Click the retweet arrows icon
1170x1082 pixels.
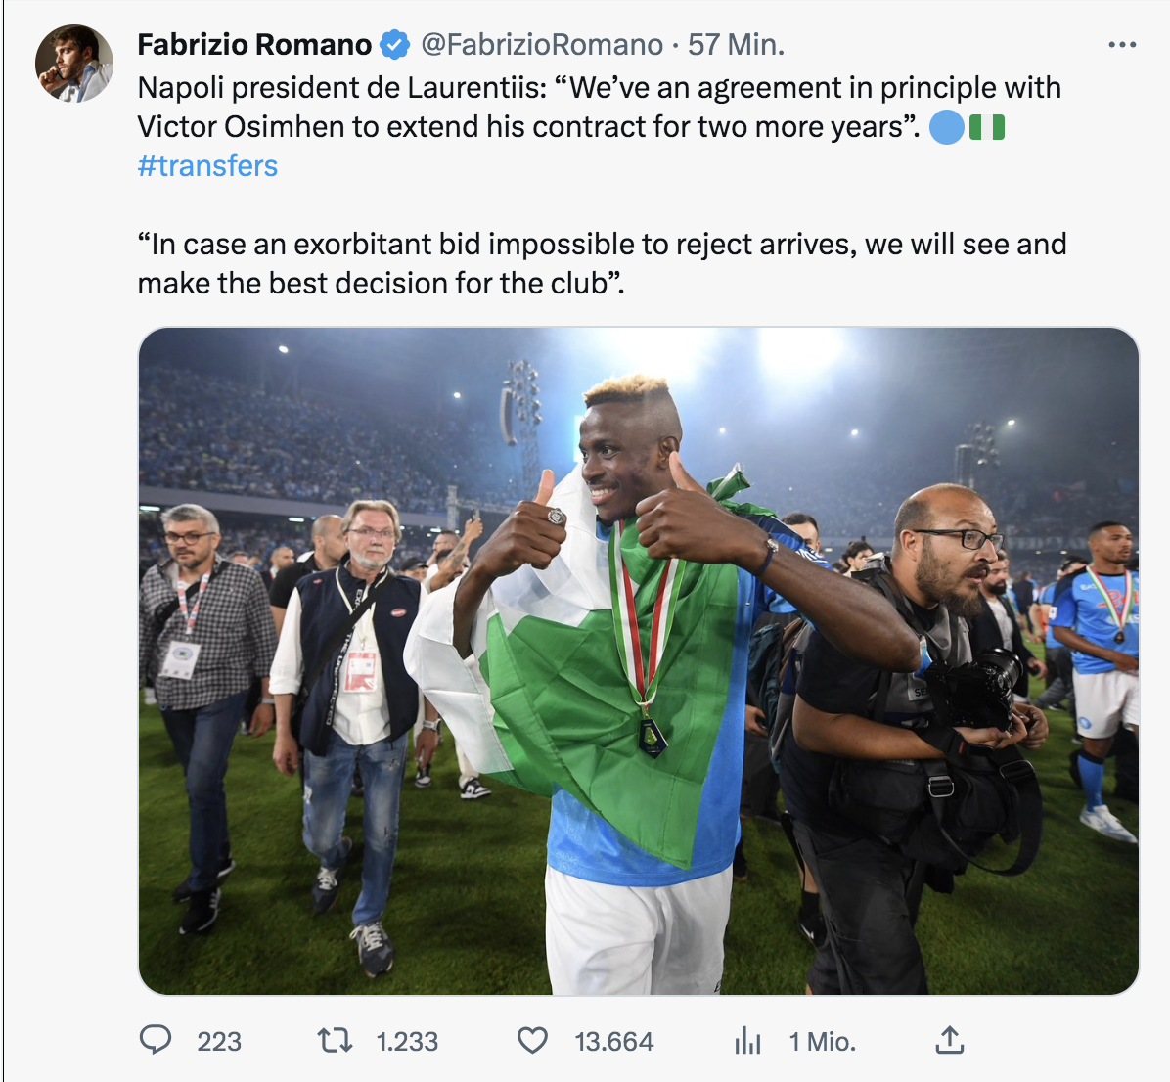click(x=336, y=1040)
